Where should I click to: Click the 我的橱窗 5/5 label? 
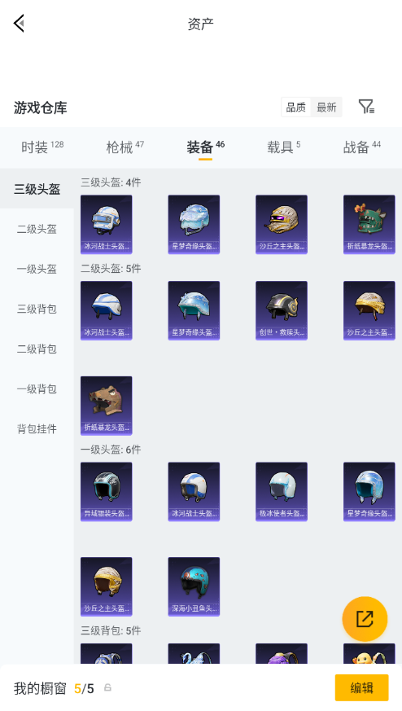[x=54, y=688]
